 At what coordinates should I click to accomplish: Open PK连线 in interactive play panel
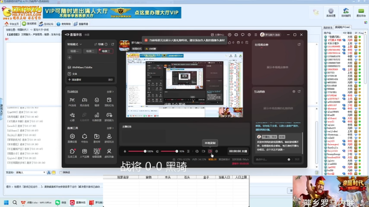(72, 102)
